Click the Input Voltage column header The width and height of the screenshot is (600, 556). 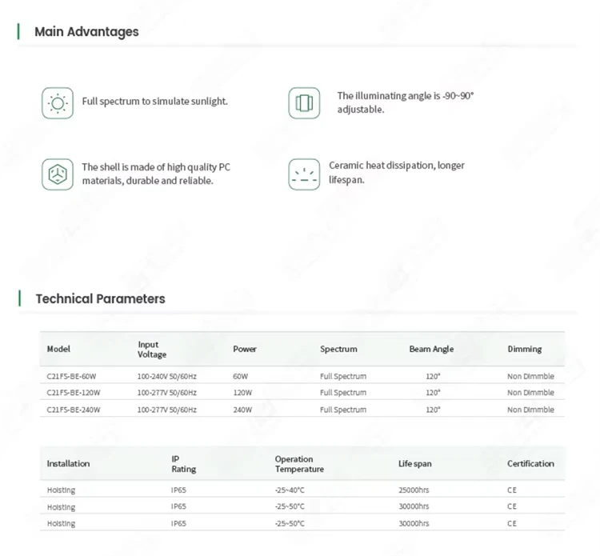click(x=151, y=350)
